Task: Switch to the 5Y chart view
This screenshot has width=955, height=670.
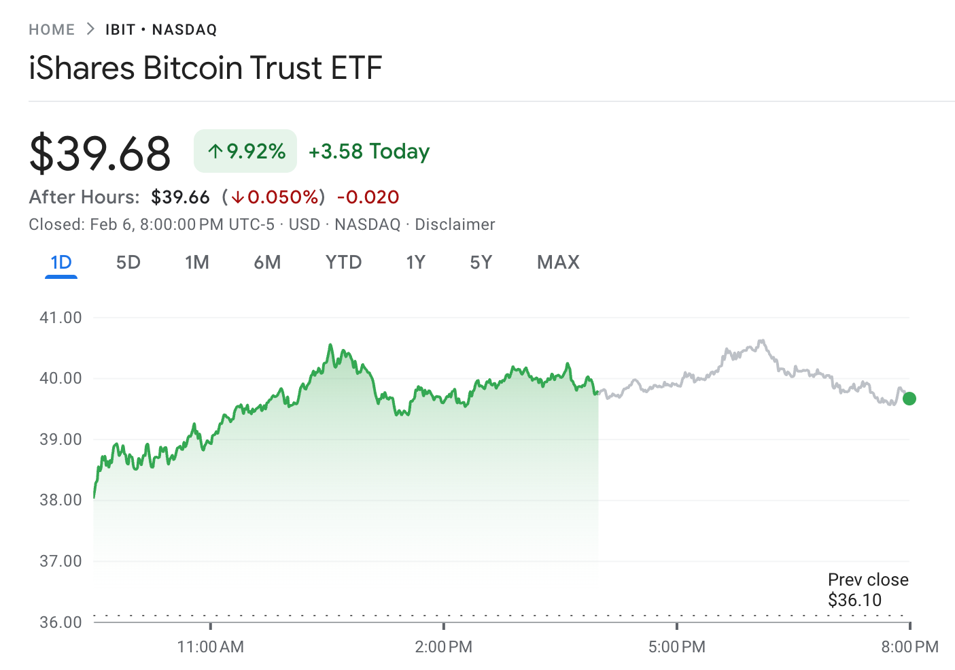Action: click(481, 262)
